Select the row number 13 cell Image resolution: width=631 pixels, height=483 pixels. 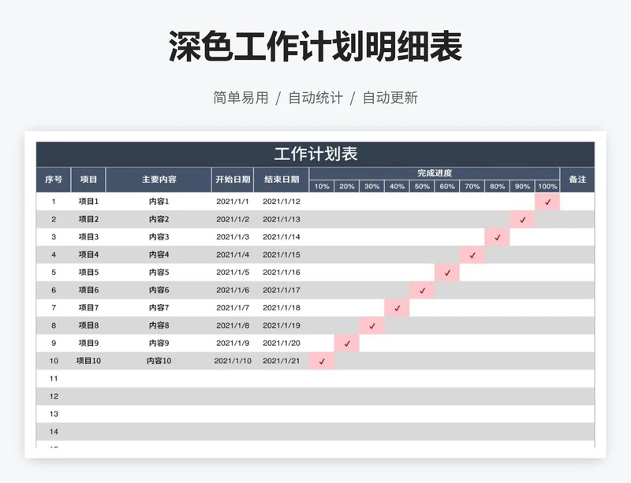coord(54,414)
